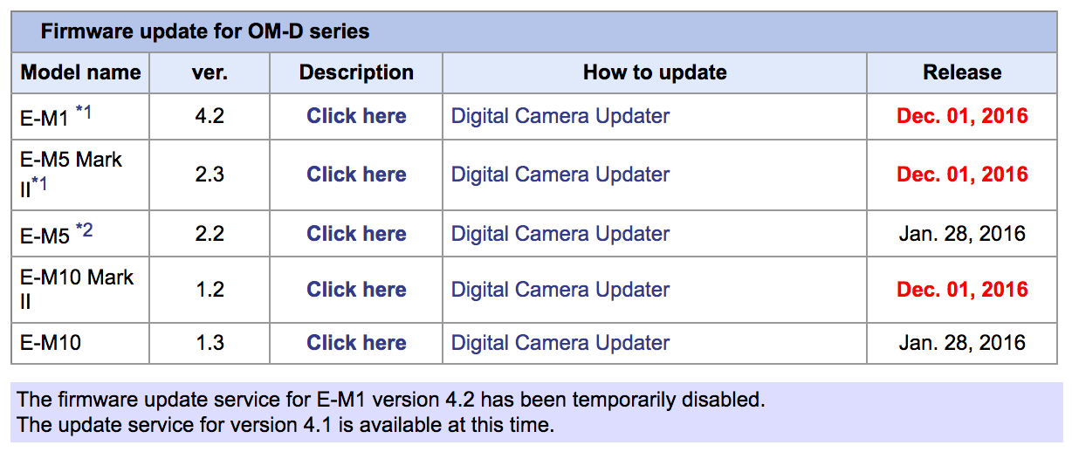Open Digital Camera Updater for E-M1
The height and width of the screenshot is (452, 1072).
560,116
